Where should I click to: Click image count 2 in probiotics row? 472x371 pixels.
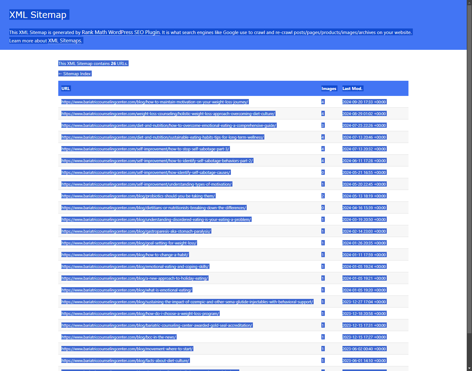click(323, 196)
